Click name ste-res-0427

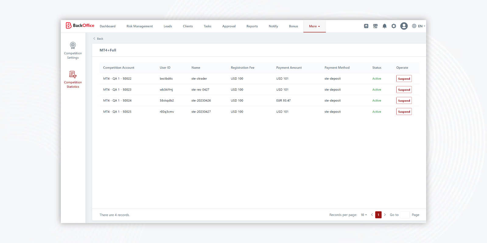200,90
